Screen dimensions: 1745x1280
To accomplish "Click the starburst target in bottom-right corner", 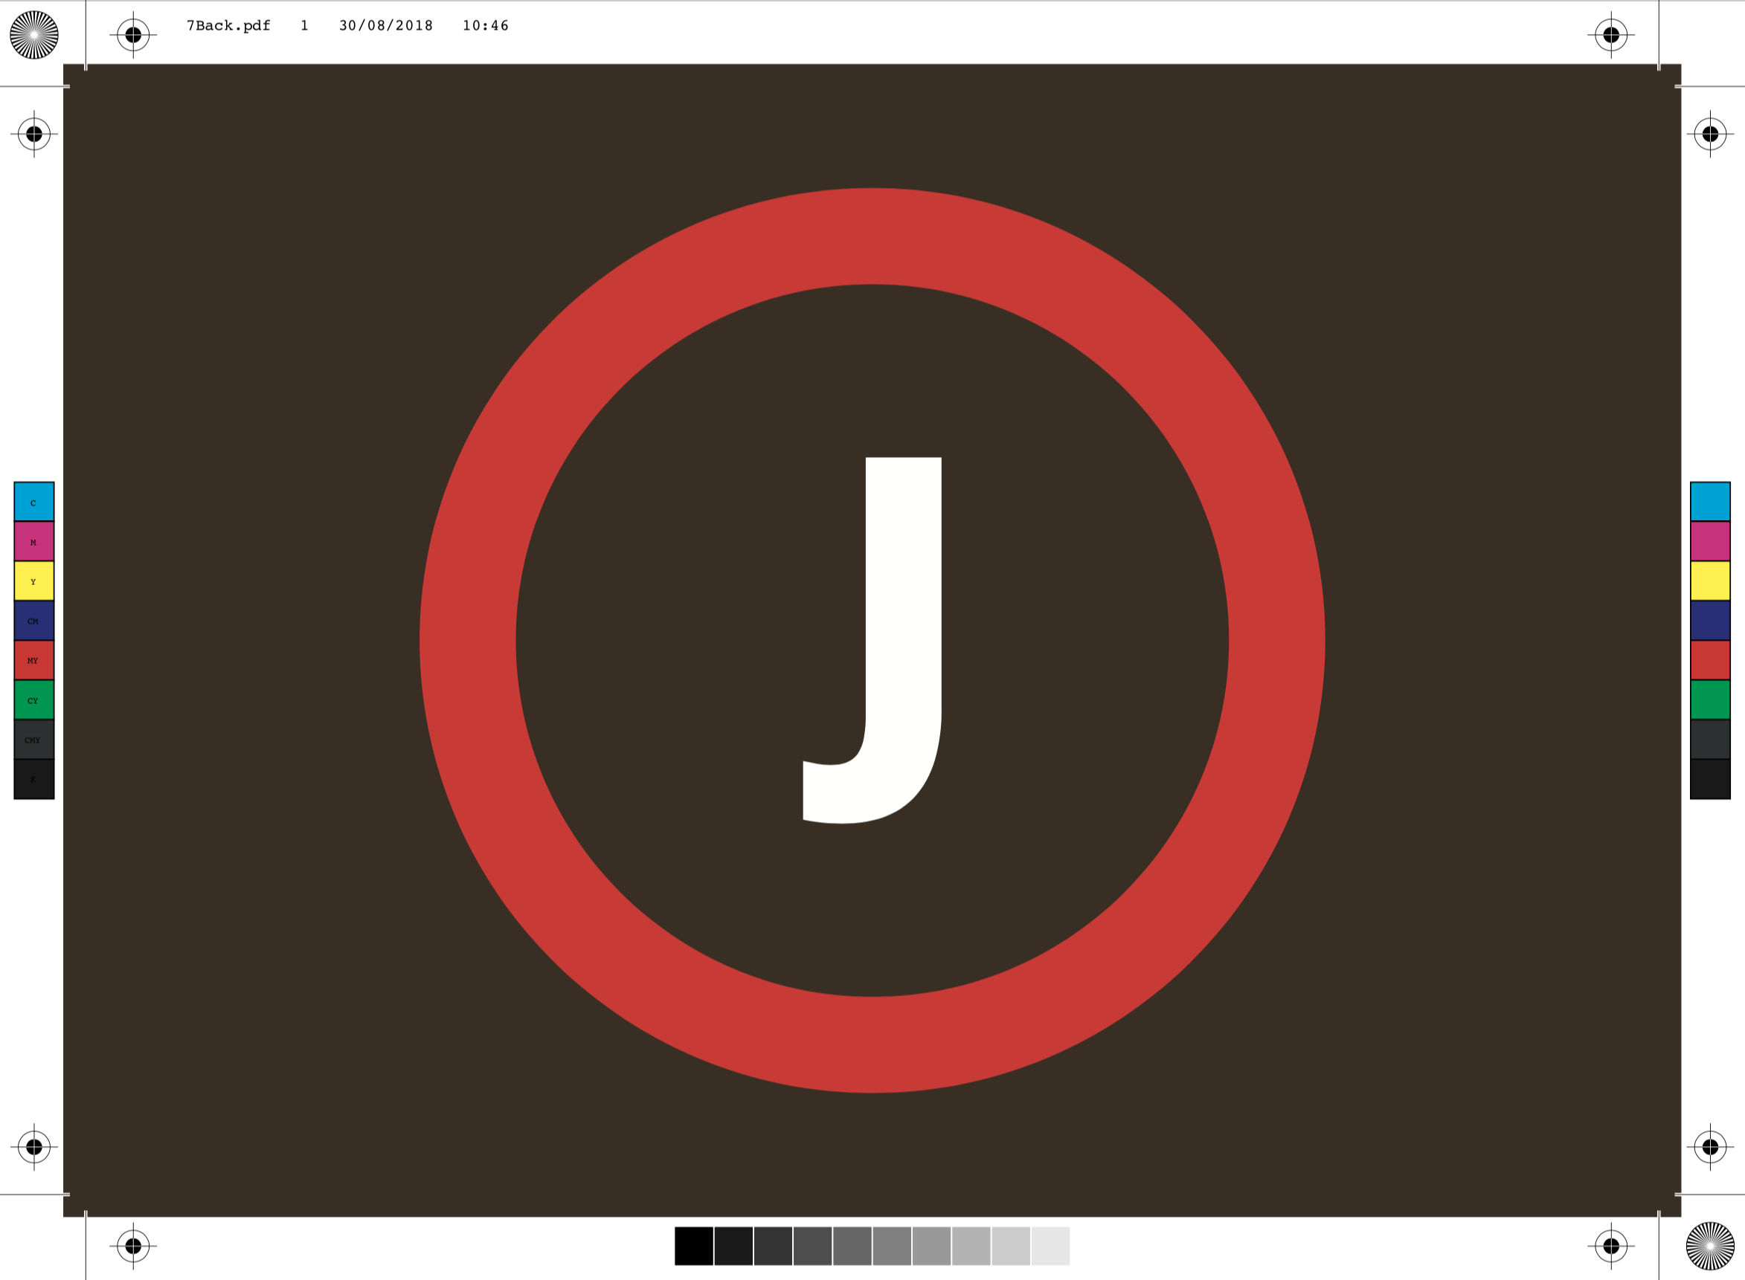I will point(1710,1247).
